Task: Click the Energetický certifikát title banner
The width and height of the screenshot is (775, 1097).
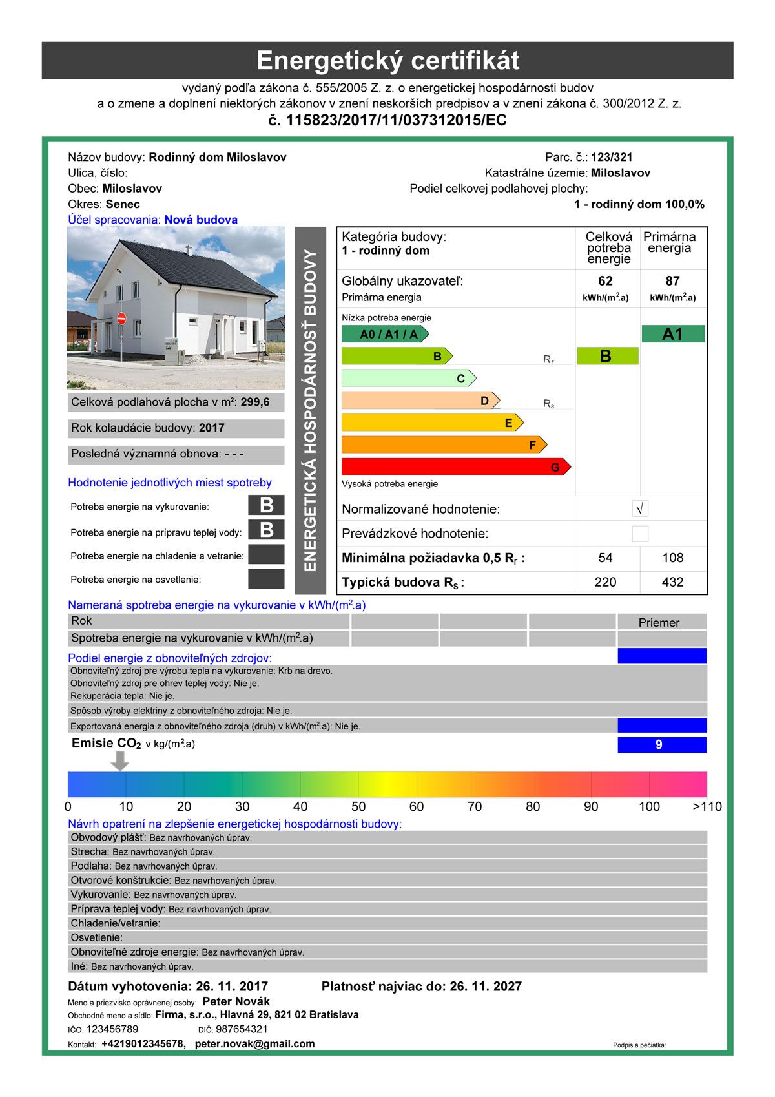Action: 387,61
